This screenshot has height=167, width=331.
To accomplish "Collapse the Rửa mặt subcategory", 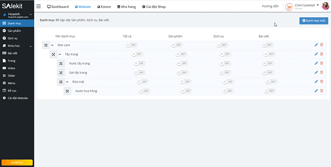I will pos(67,82).
